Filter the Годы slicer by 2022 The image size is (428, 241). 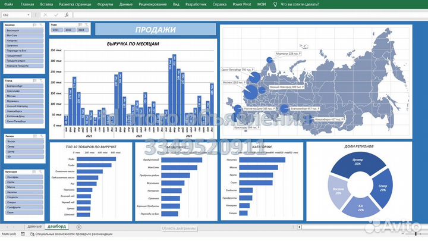coord(69,30)
